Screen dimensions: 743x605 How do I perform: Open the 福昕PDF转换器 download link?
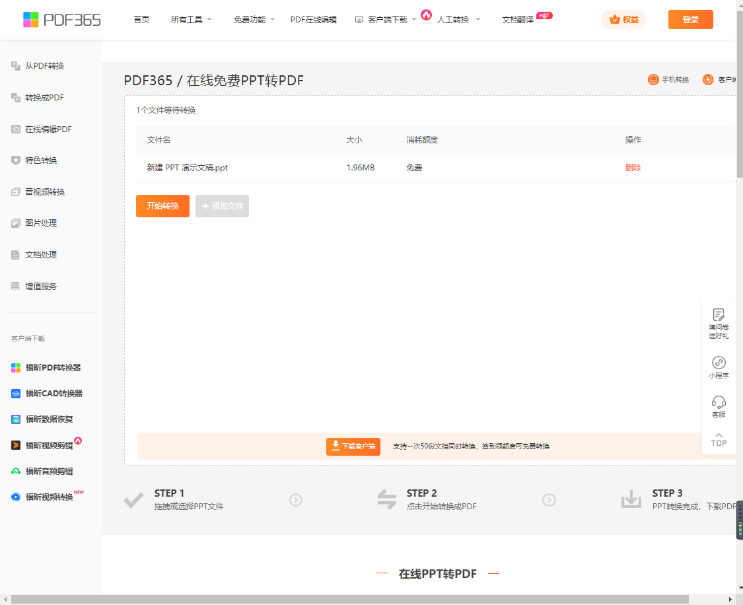(53, 368)
